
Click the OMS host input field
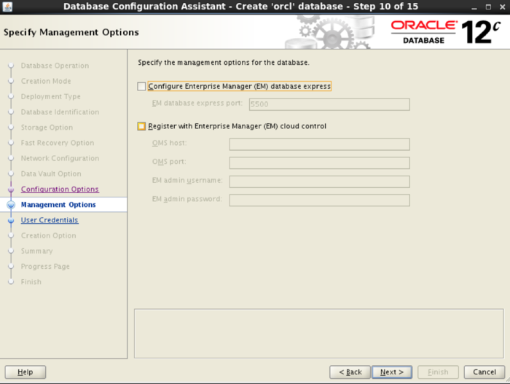pos(319,144)
